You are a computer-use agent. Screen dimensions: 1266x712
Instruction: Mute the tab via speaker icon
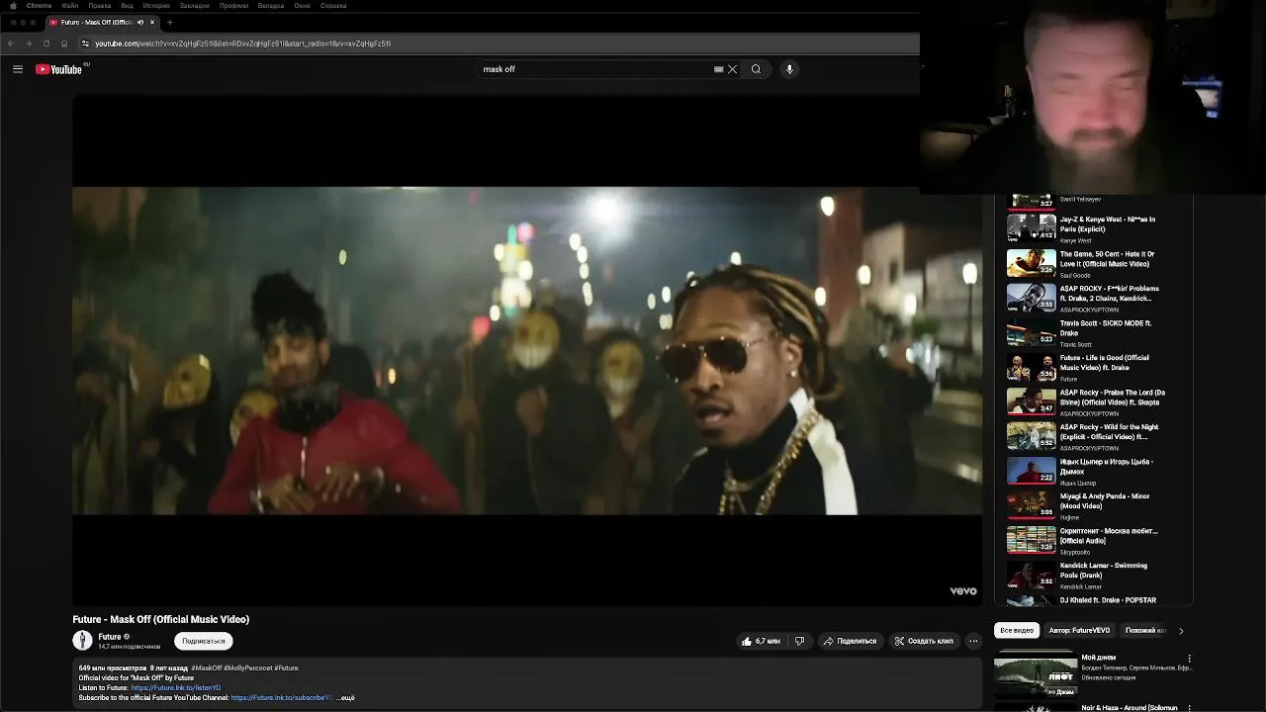[139, 22]
